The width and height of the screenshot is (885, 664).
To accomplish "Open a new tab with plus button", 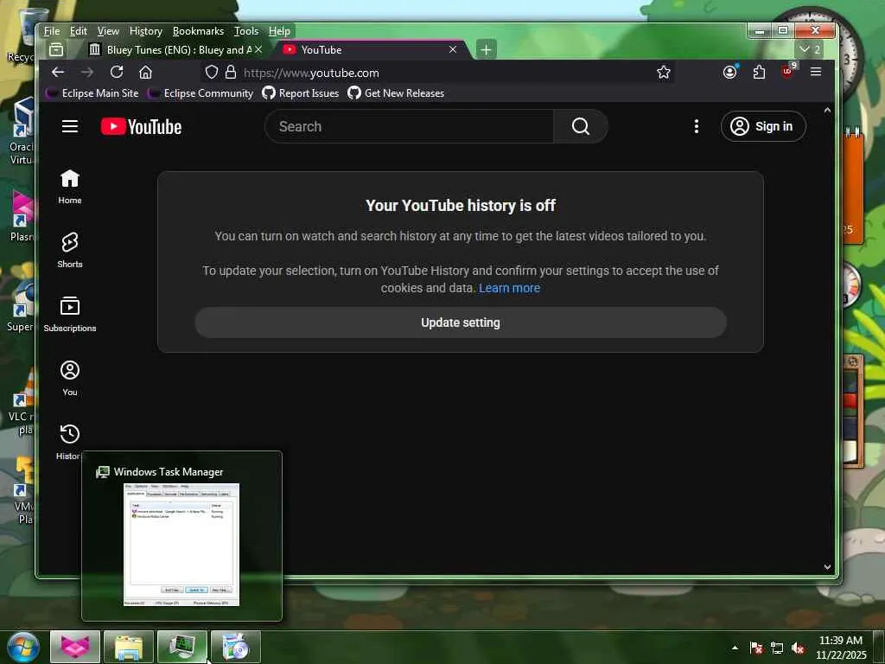I will (486, 49).
